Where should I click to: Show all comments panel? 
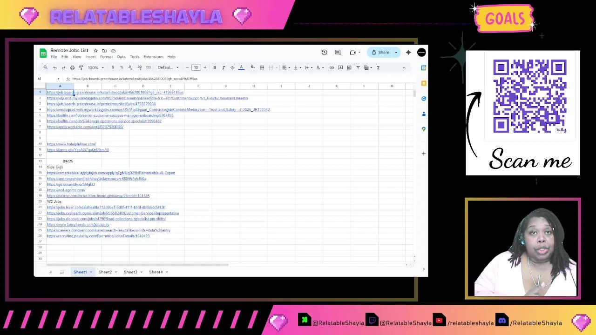(338, 52)
